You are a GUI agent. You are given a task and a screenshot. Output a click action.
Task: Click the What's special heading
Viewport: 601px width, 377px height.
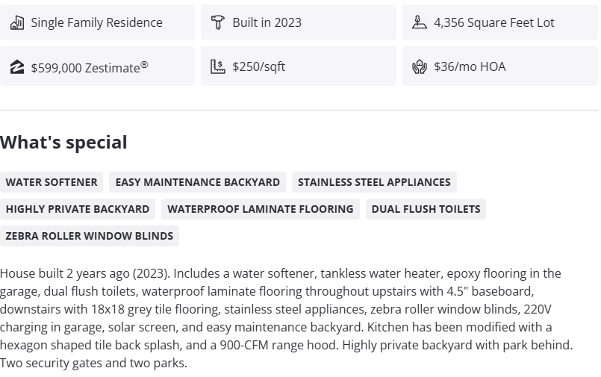click(x=63, y=143)
